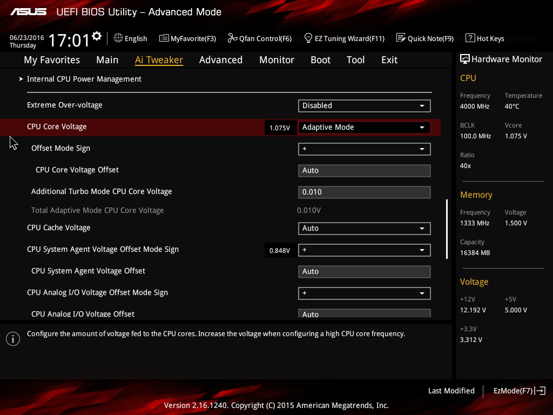Click the settings list vertical scrollbar
Viewport: 553px width, 415px height.
447,229
